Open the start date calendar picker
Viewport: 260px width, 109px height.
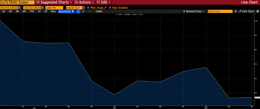pyautogui.click(x=20, y=8)
